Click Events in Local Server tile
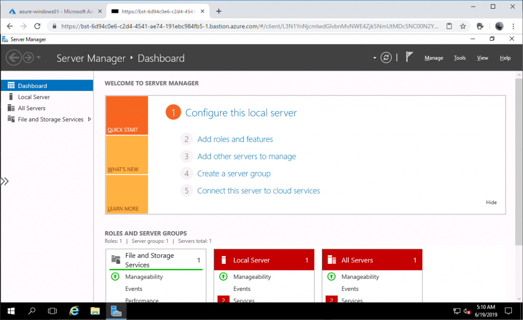Screen dimensions: 523x320 tap(242, 289)
